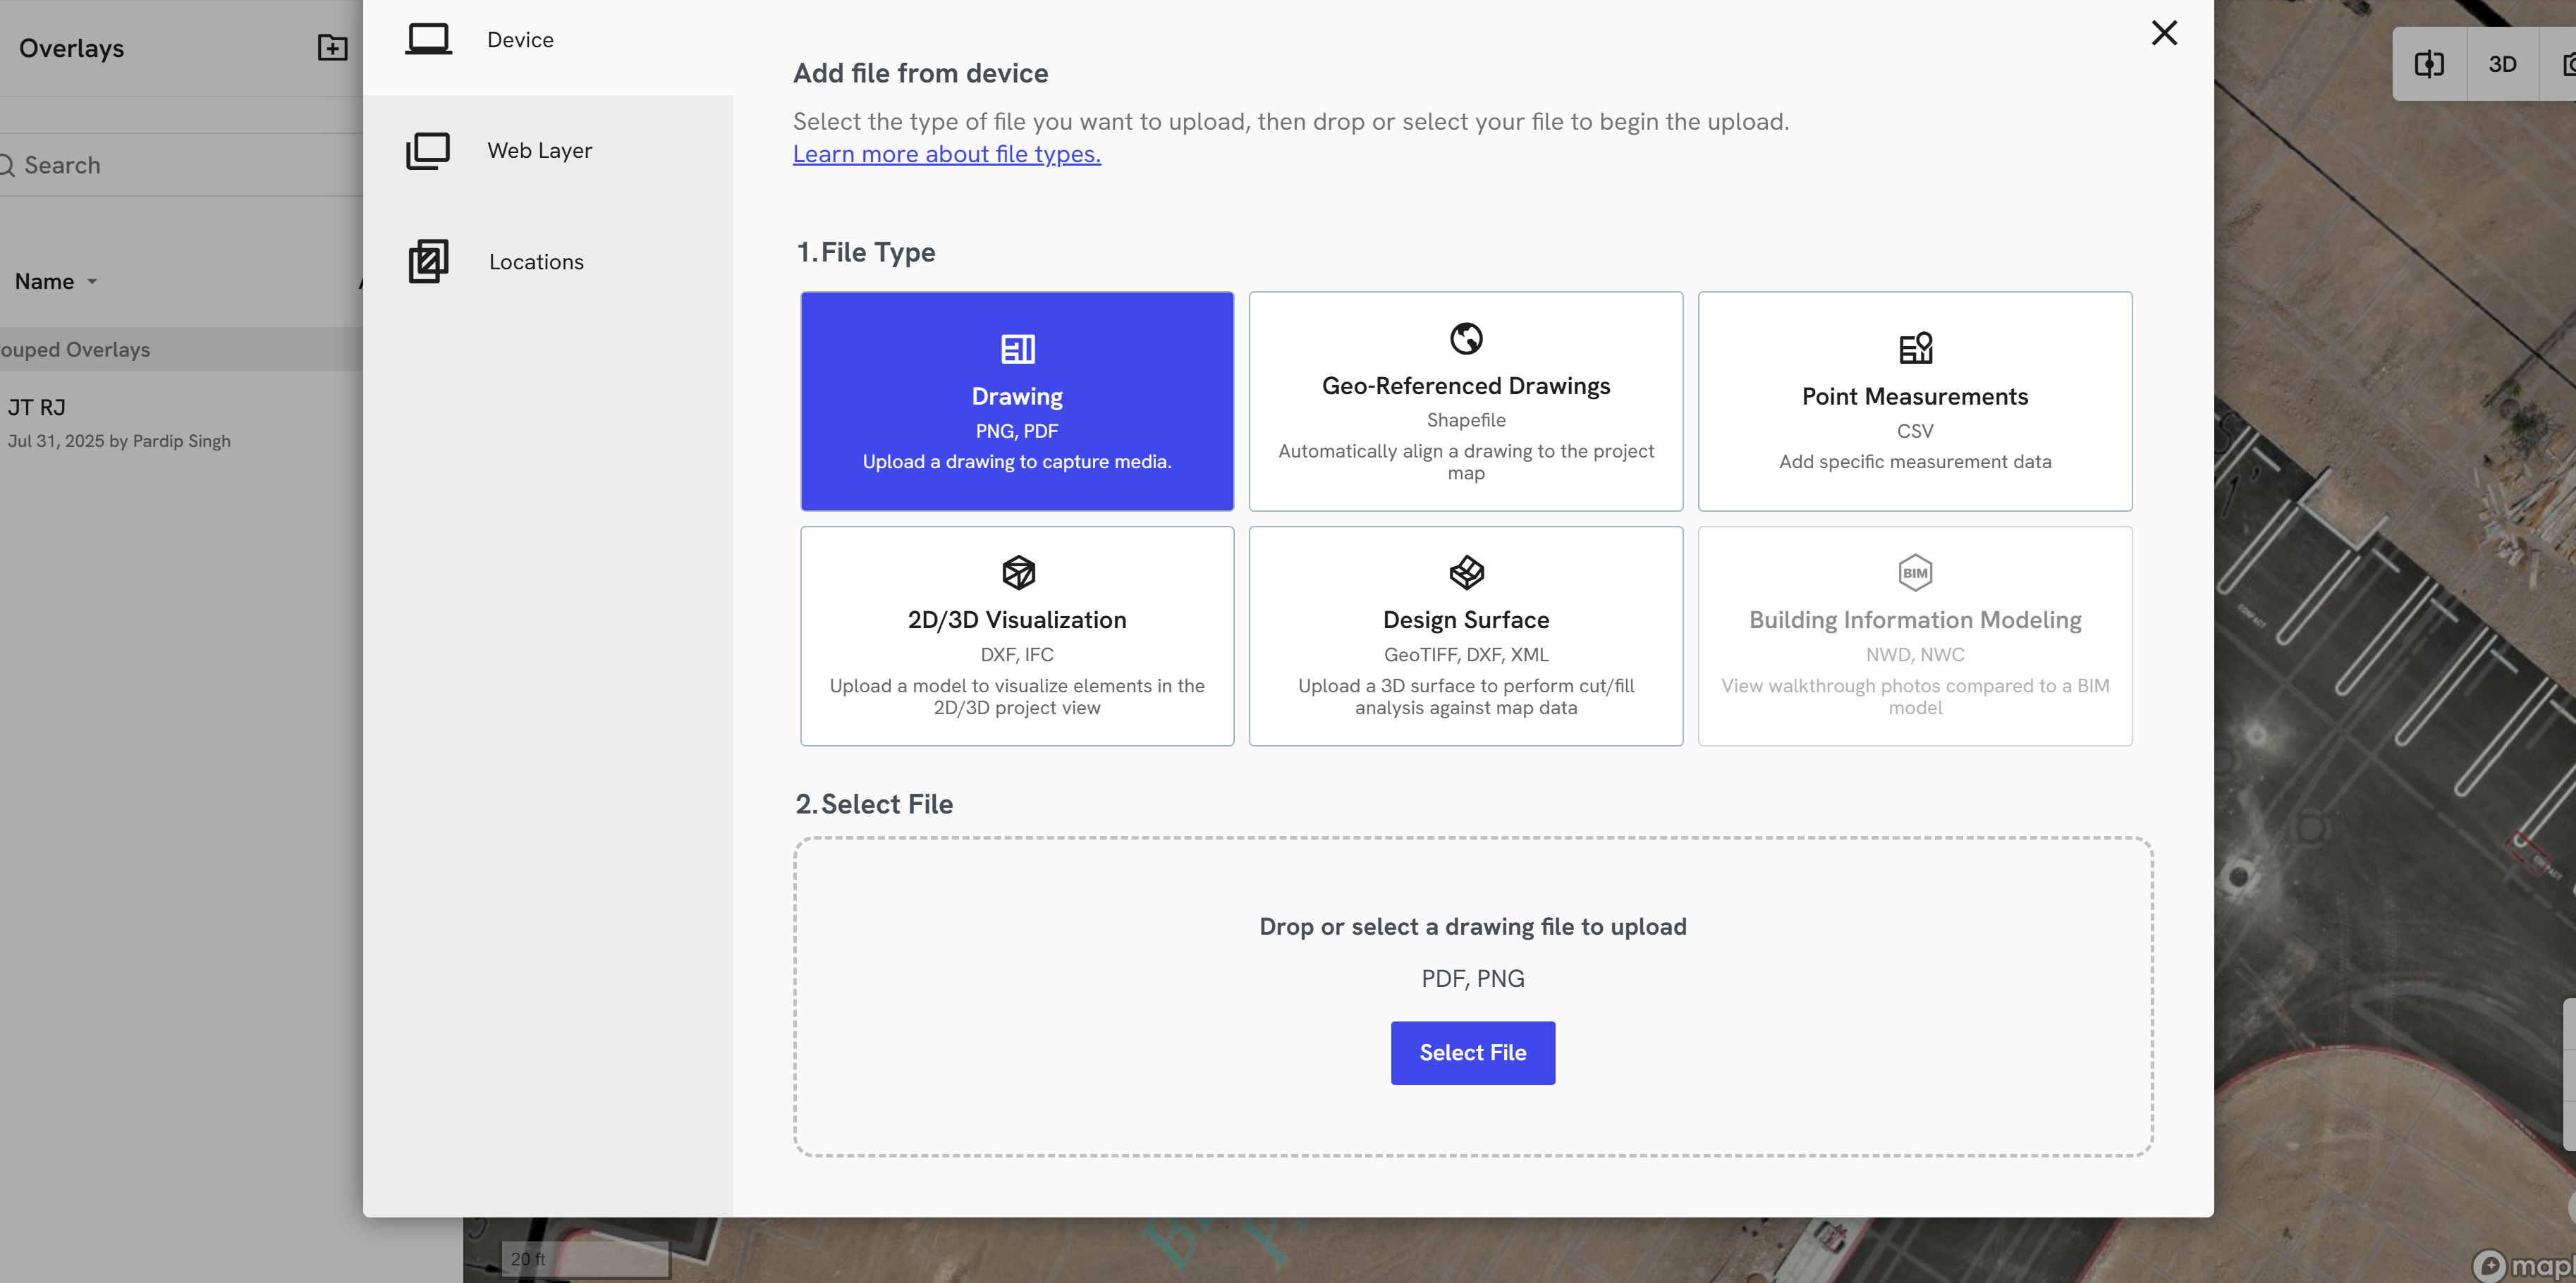Open the Locations tab
The height and width of the screenshot is (1283, 2576).
536,261
